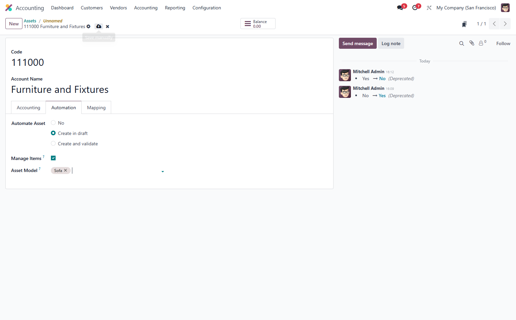Open the Unnamed breadcrumb link
This screenshot has height=320, width=516.
pyautogui.click(x=53, y=21)
